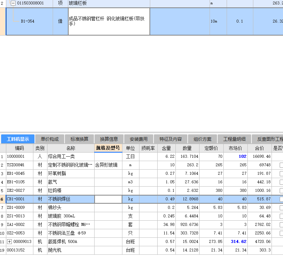
Task: Click content value 34.98 cell
Action: tap(167, 224)
